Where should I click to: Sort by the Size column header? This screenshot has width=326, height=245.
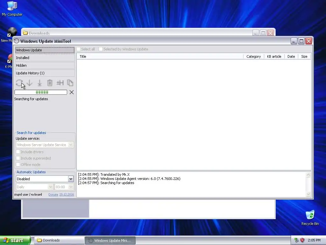coord(304,56)
